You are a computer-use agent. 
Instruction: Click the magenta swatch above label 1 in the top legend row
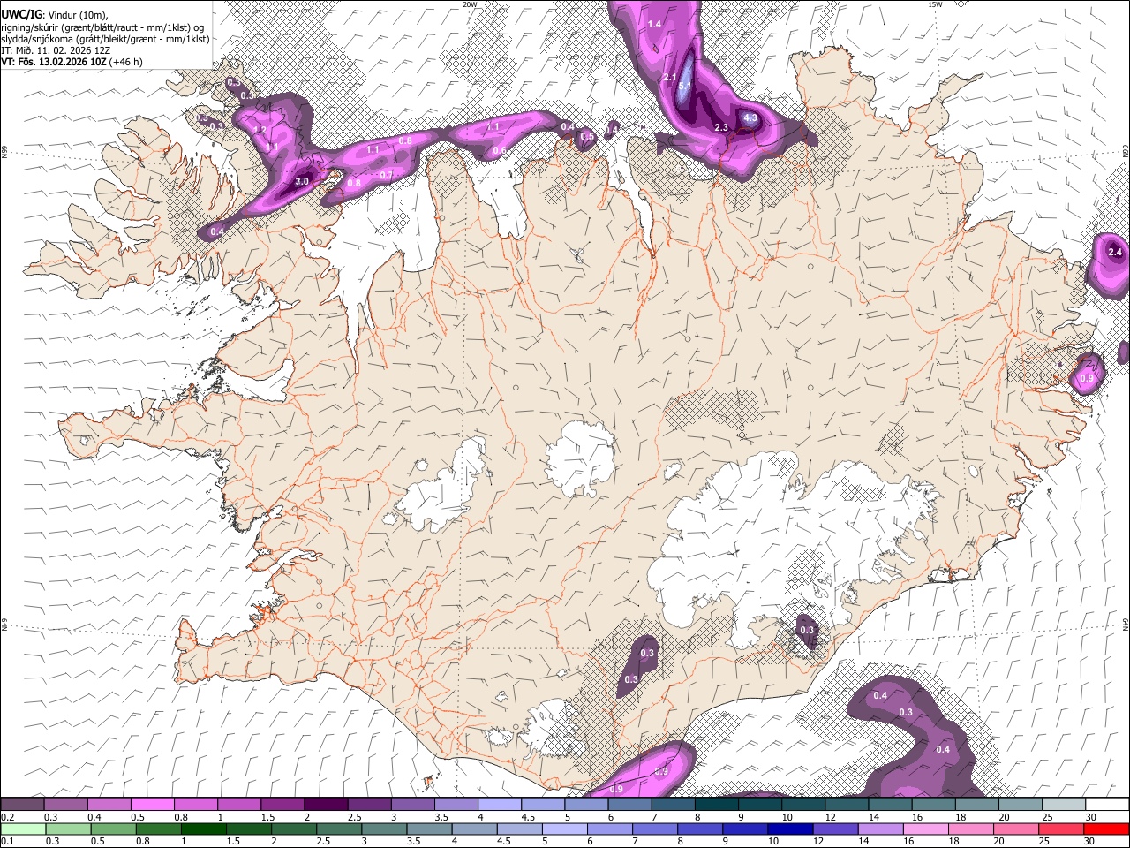pyautogui.click(x=238, y=805)
